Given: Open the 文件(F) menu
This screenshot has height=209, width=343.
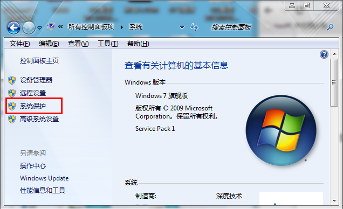Looking at the screenshot, I should (x=20, y=44).
